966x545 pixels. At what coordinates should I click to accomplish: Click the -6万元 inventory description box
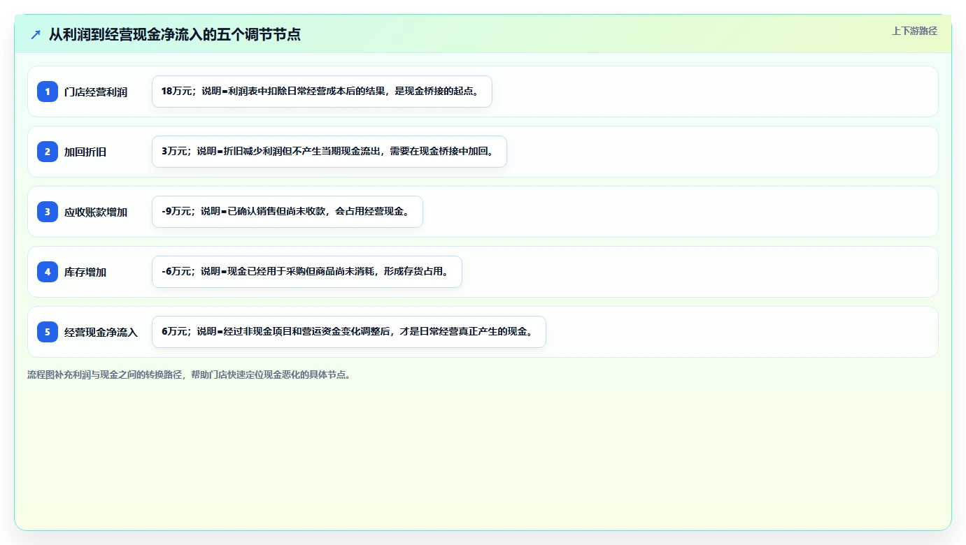click(x=307, y=272)
